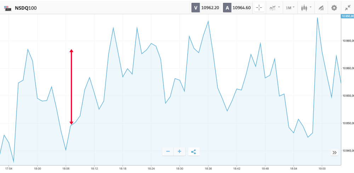The width and height of the screenshot is (354, 173).
Task: Open the drawing tools panel
Action: 321,7
